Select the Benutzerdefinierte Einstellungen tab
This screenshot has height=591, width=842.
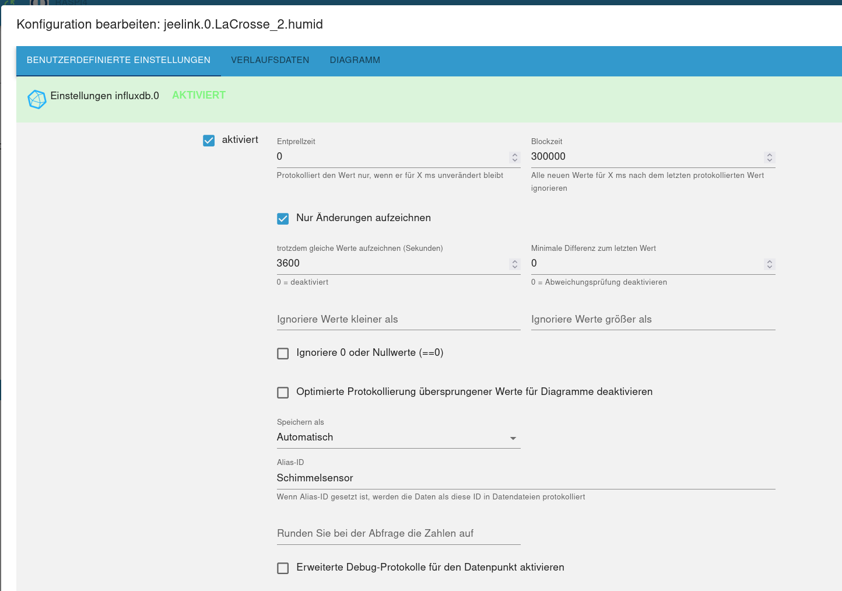pos(118,60)
